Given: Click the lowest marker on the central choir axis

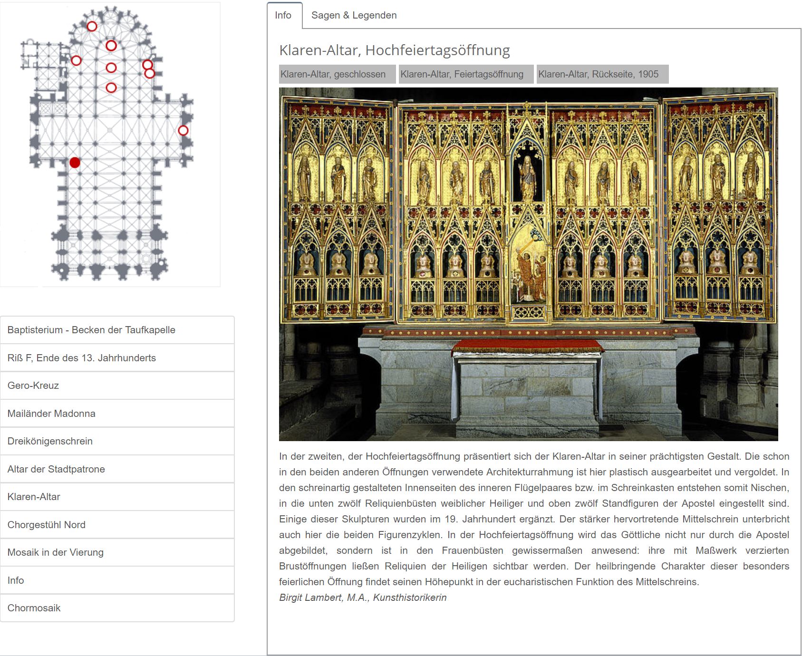Looking at the screenshot, I should (x=111, y=87).
